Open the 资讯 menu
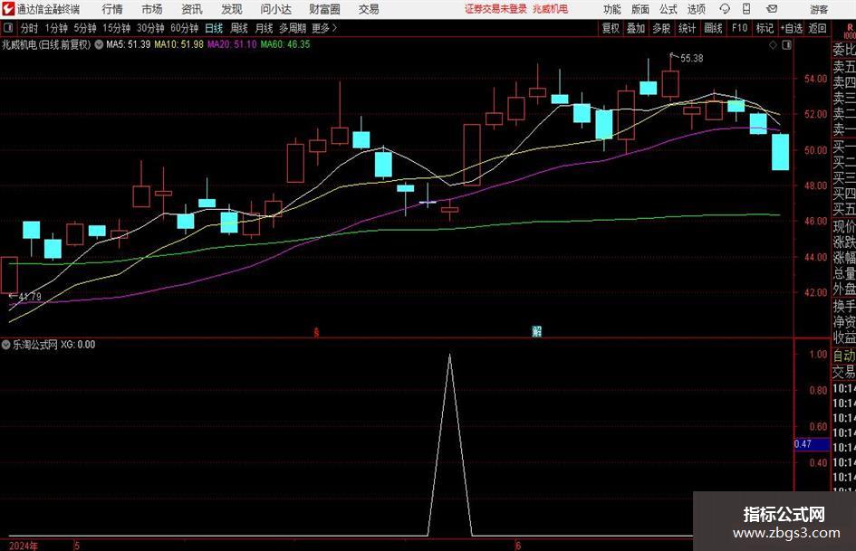856x551 pixels. click(x=192, y=9)
